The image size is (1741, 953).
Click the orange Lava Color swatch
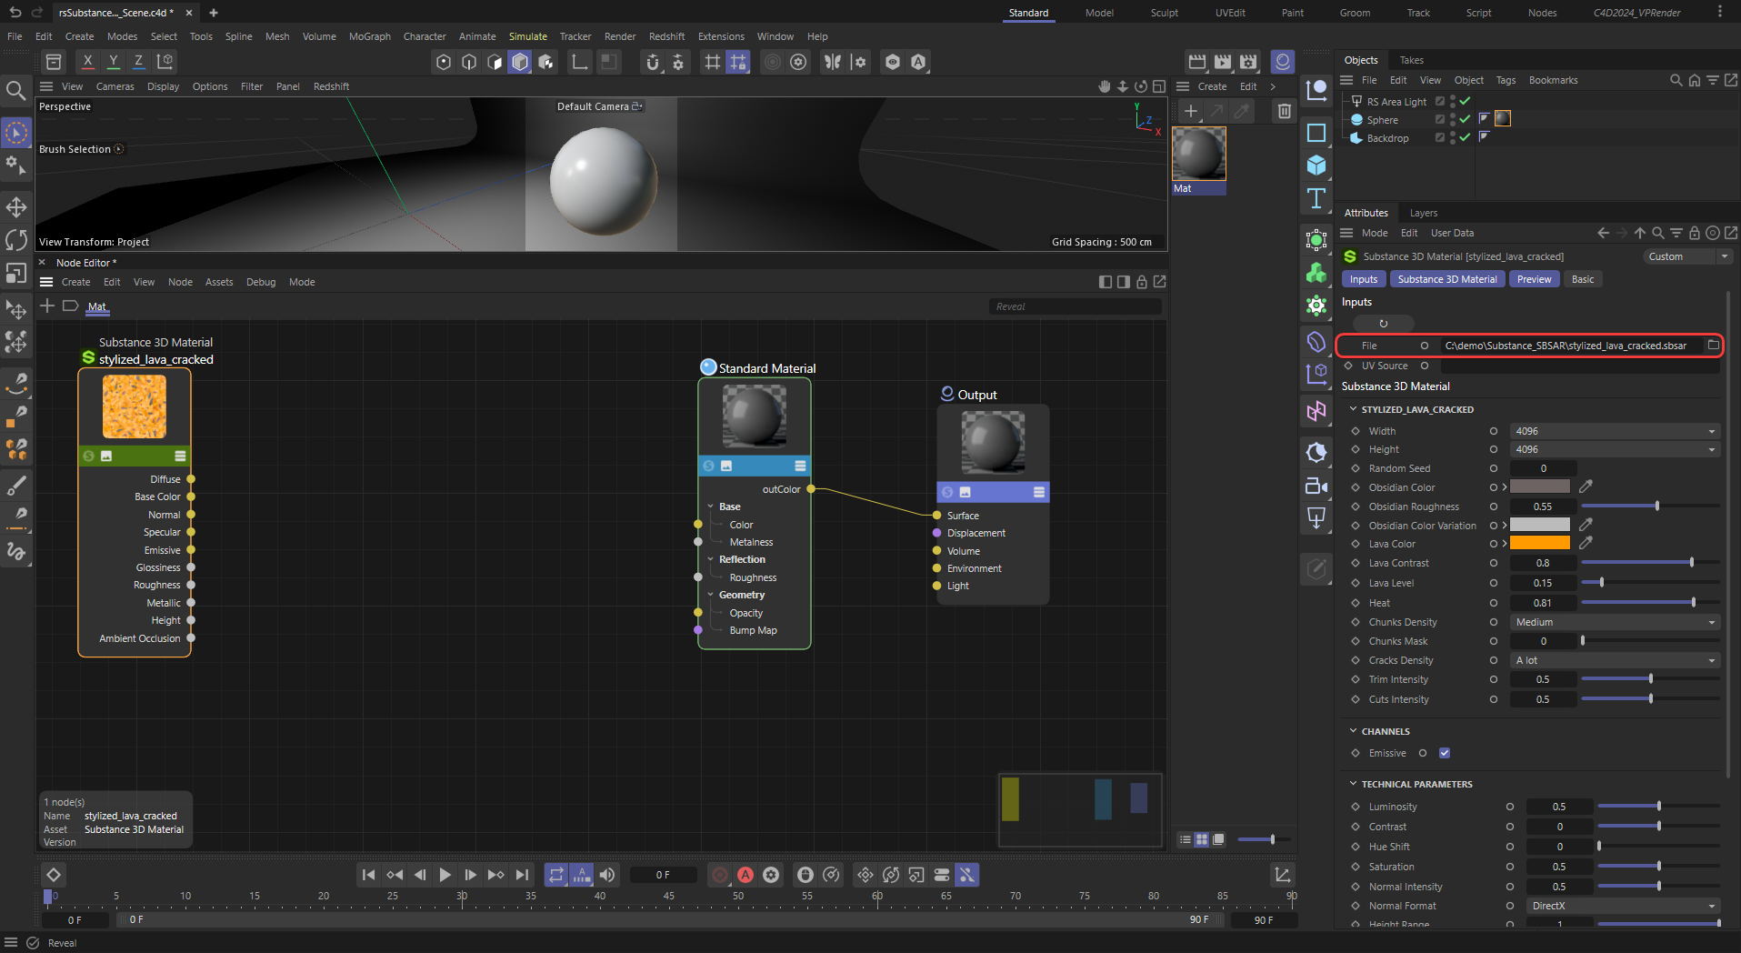point(1539,544)
